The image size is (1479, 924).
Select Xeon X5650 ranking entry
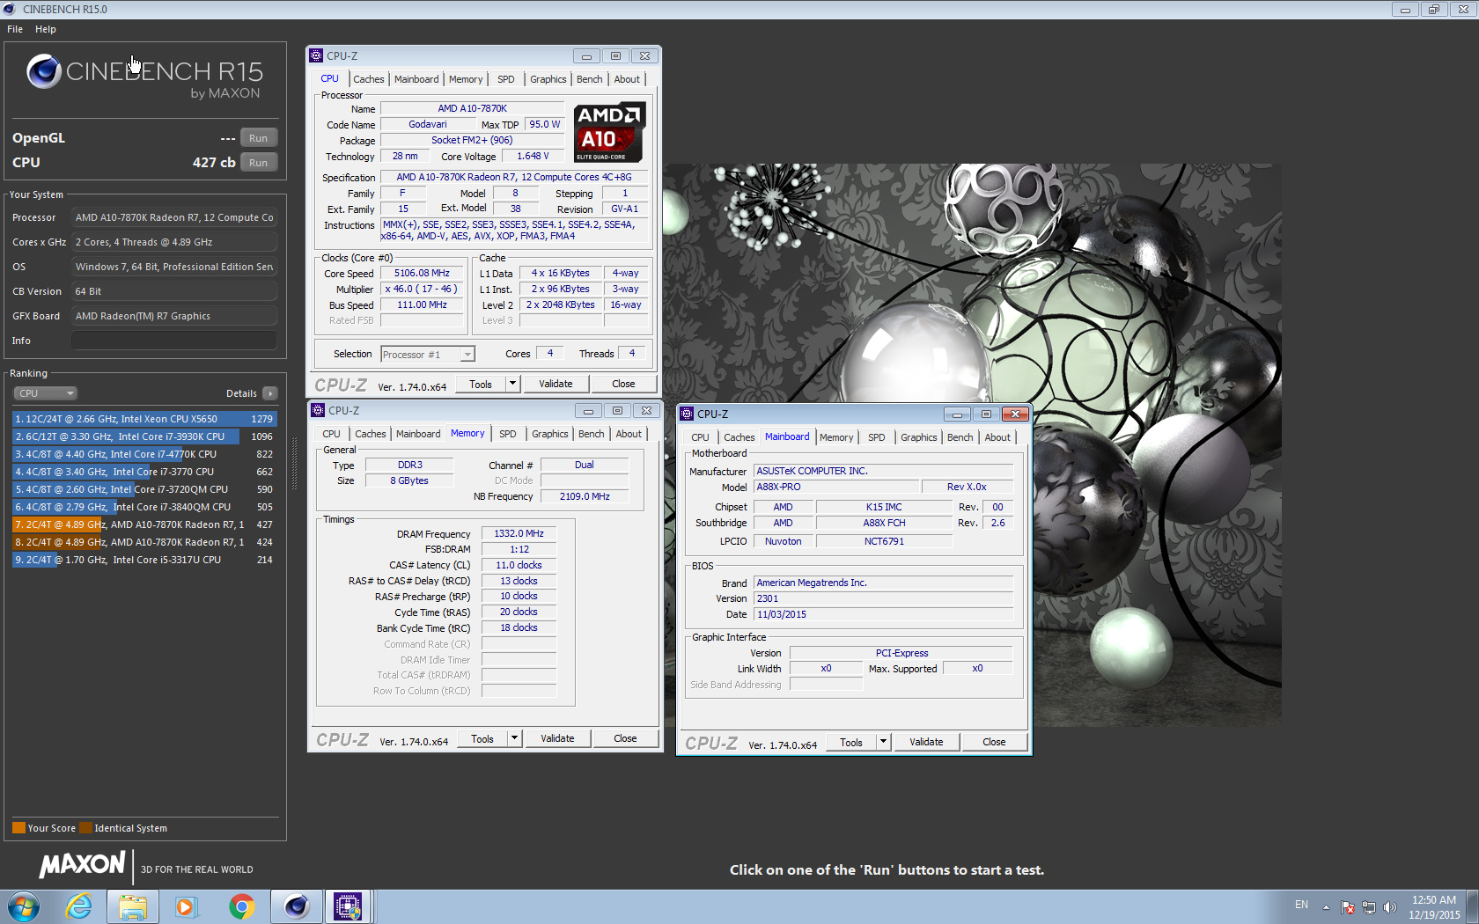(144, 419)
